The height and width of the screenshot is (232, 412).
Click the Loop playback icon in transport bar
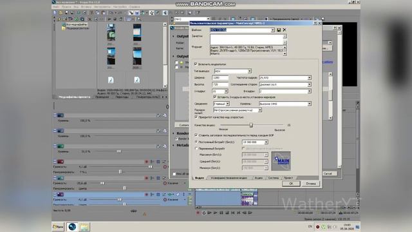[203, 213]
